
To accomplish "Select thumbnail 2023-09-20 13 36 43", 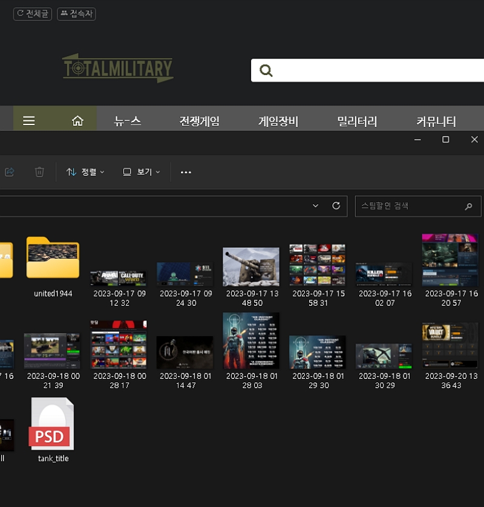I will coord(450,345).
